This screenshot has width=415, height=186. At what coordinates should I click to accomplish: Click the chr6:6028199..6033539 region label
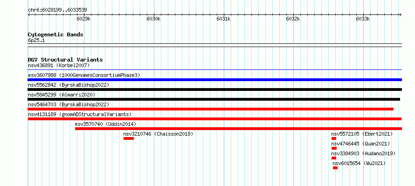pyautogui.click(x=57, y=10)
